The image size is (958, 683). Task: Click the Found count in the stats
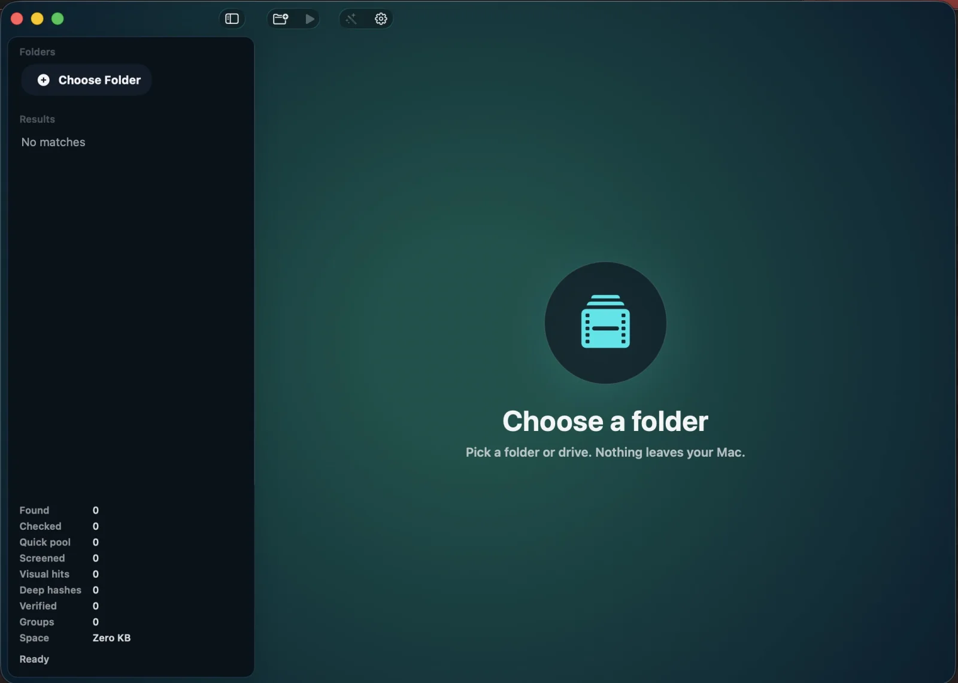(95, 511)
